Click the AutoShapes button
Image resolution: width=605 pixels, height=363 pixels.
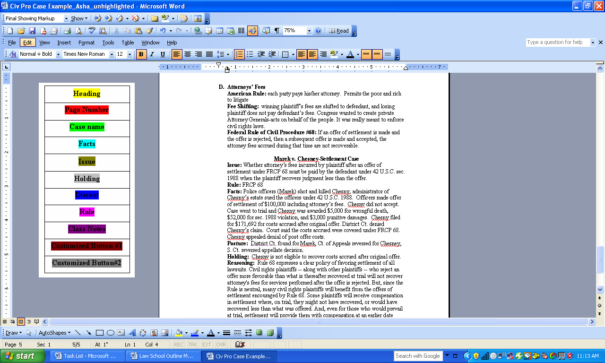(x=54, y=333)
